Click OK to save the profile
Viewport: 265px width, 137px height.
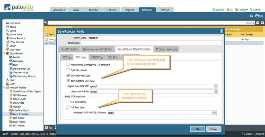pyautogui.click(x=197, y=129)
